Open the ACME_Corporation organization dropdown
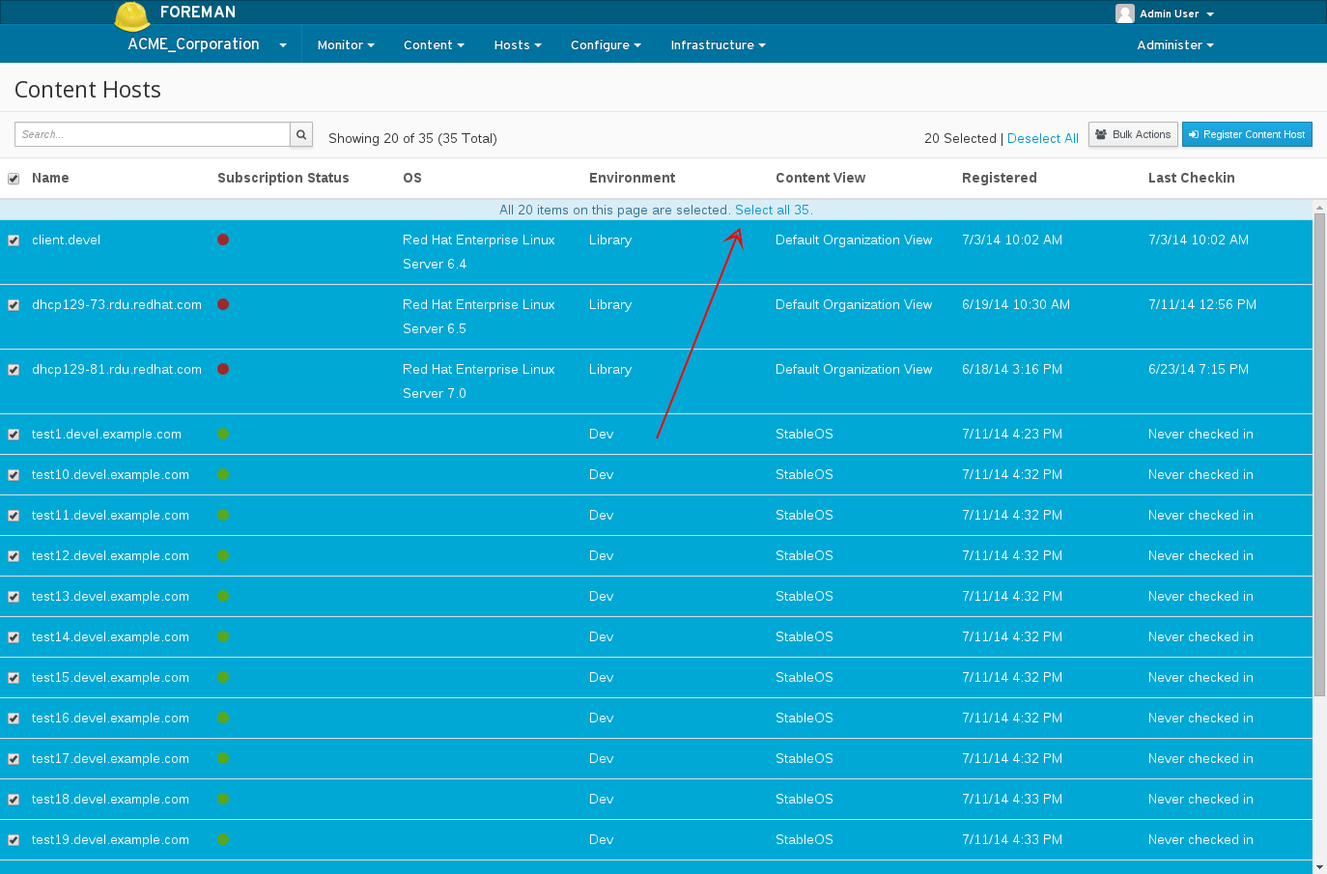This screenshot has width=1327, height=874. pyautogui.click(x=207, y=44)
